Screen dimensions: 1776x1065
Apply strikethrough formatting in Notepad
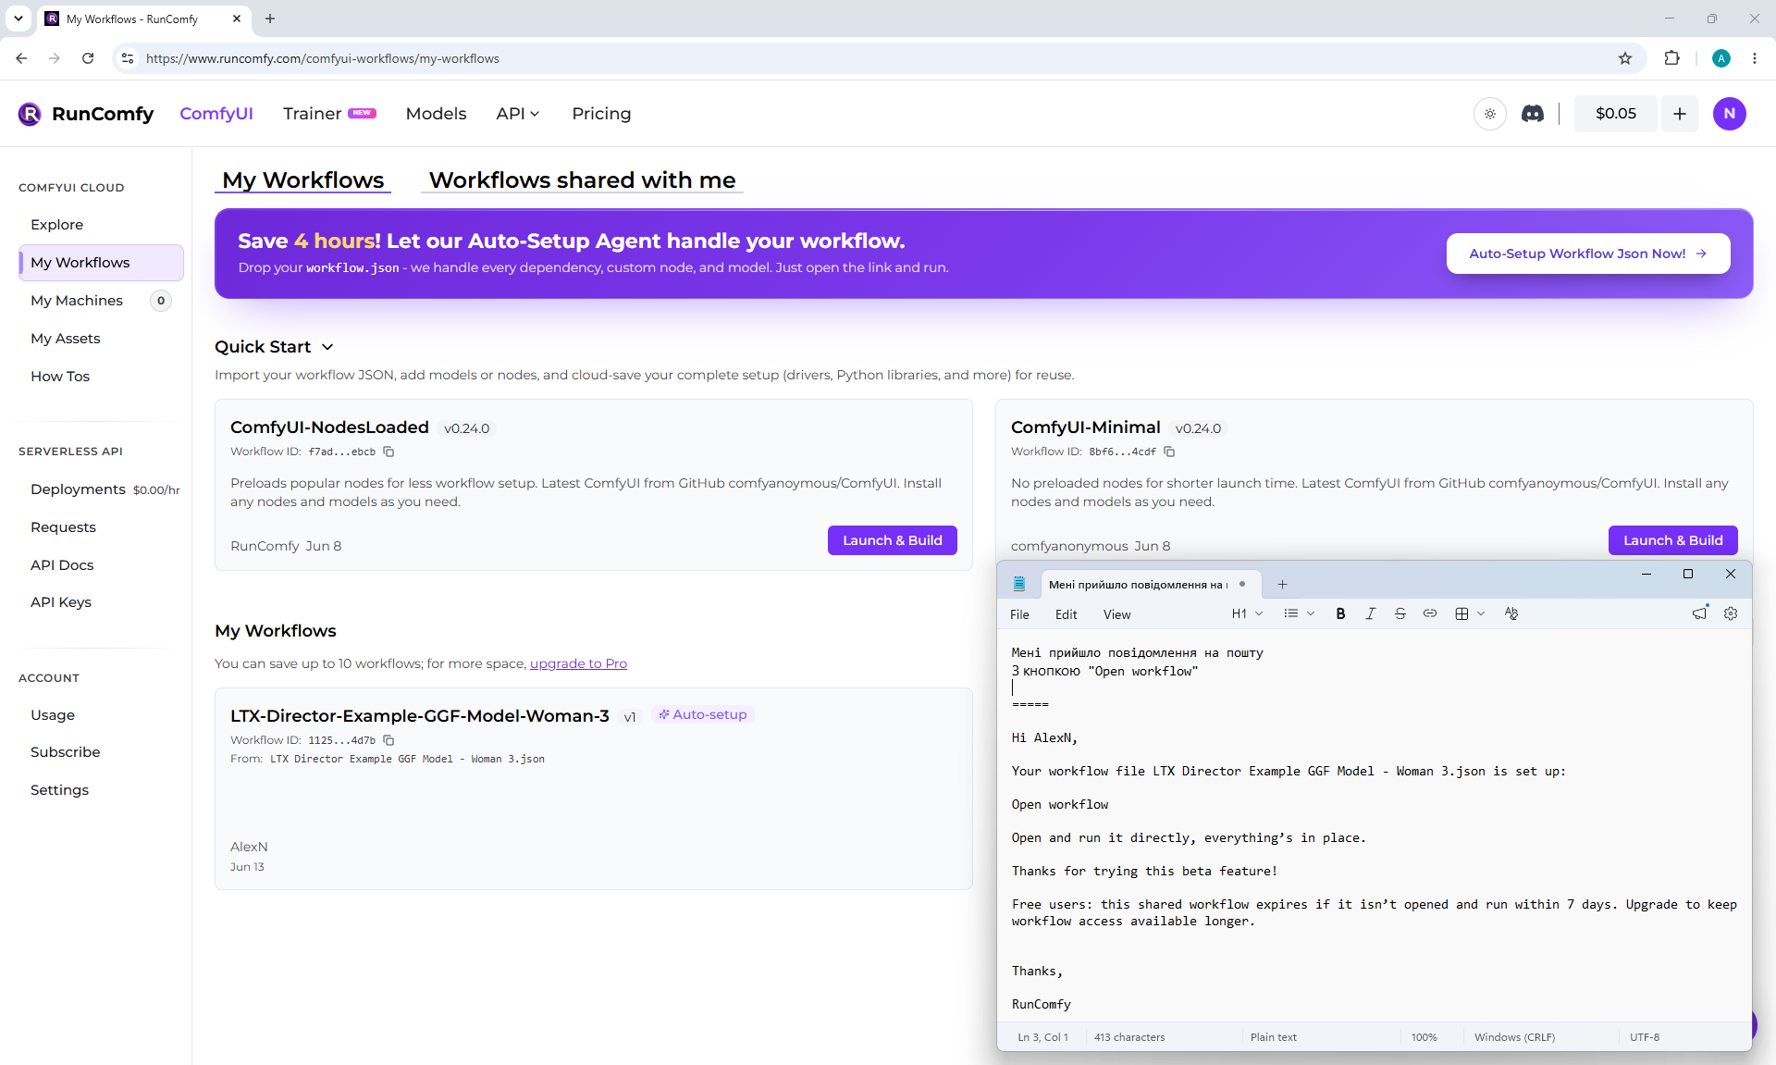click(x=1400, y=613)
